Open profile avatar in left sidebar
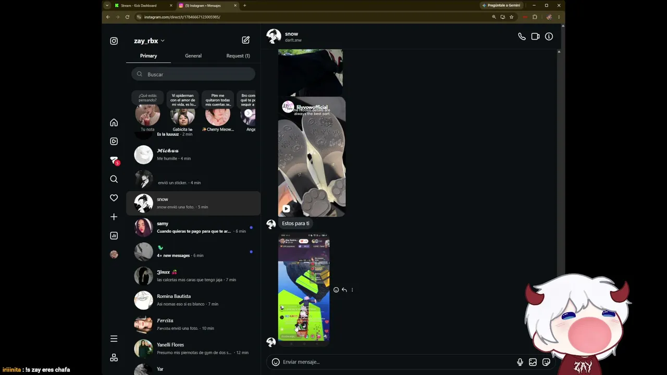 click(x=114, y=254)
